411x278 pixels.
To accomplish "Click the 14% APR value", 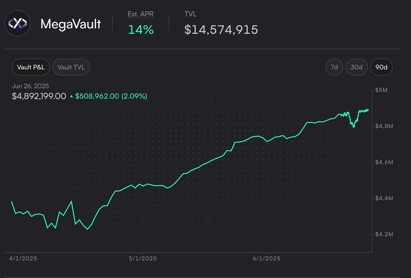I will [141, 30].
